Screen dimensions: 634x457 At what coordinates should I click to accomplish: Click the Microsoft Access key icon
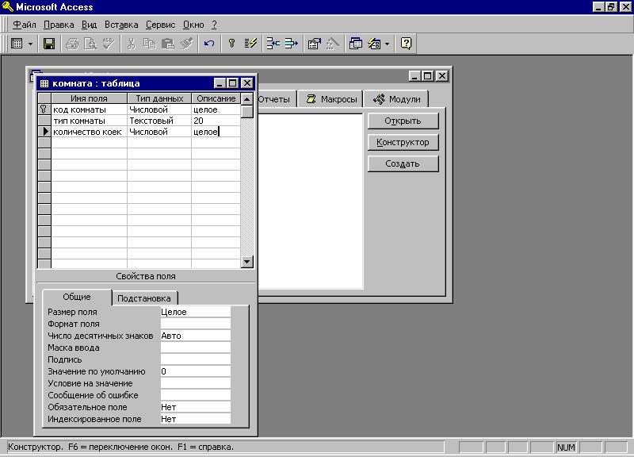[7, 7]
